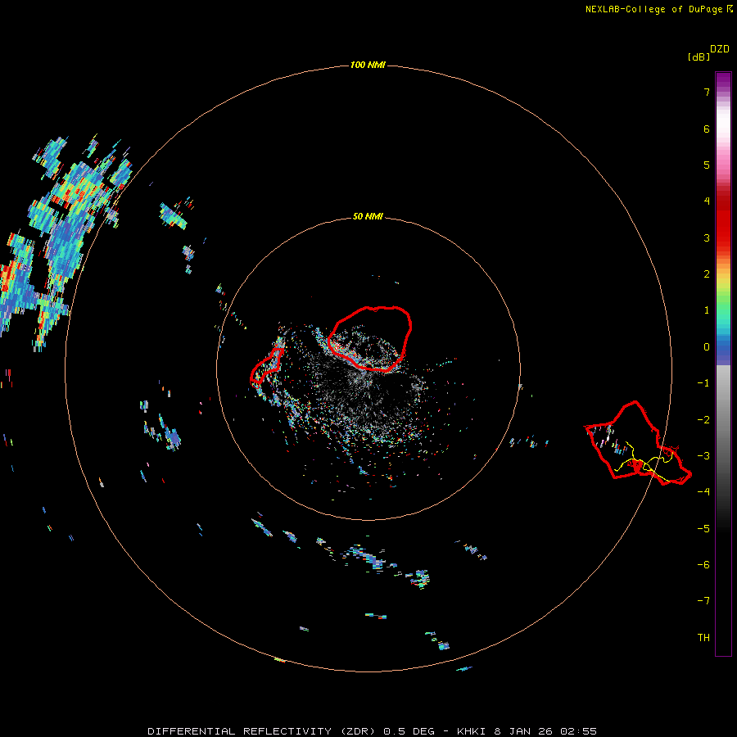Viewport: 737px width, 737px height.
Task: Click the ZDR colorbar at 7 dB purple
Action: coord(723,92)
